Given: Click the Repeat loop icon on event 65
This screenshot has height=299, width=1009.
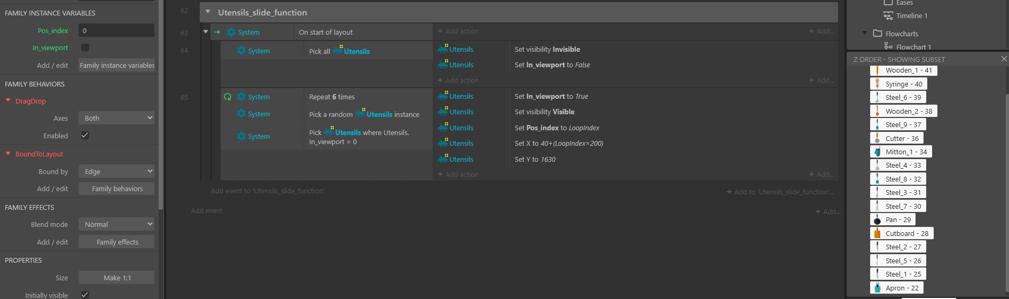Looking at the screenshot, I should click(228, 97).
